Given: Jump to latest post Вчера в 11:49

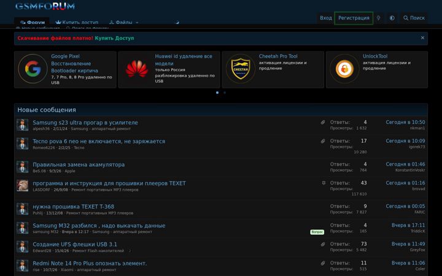Looking at the screenshot, I should tap(408, 244).
